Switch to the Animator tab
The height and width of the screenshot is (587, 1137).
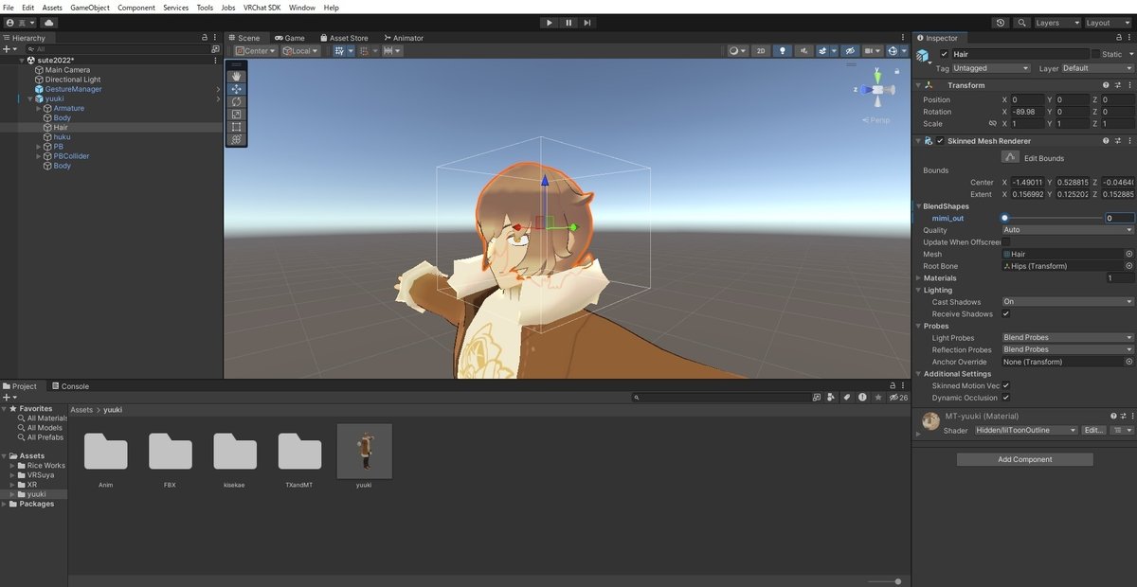coord(403,38)
